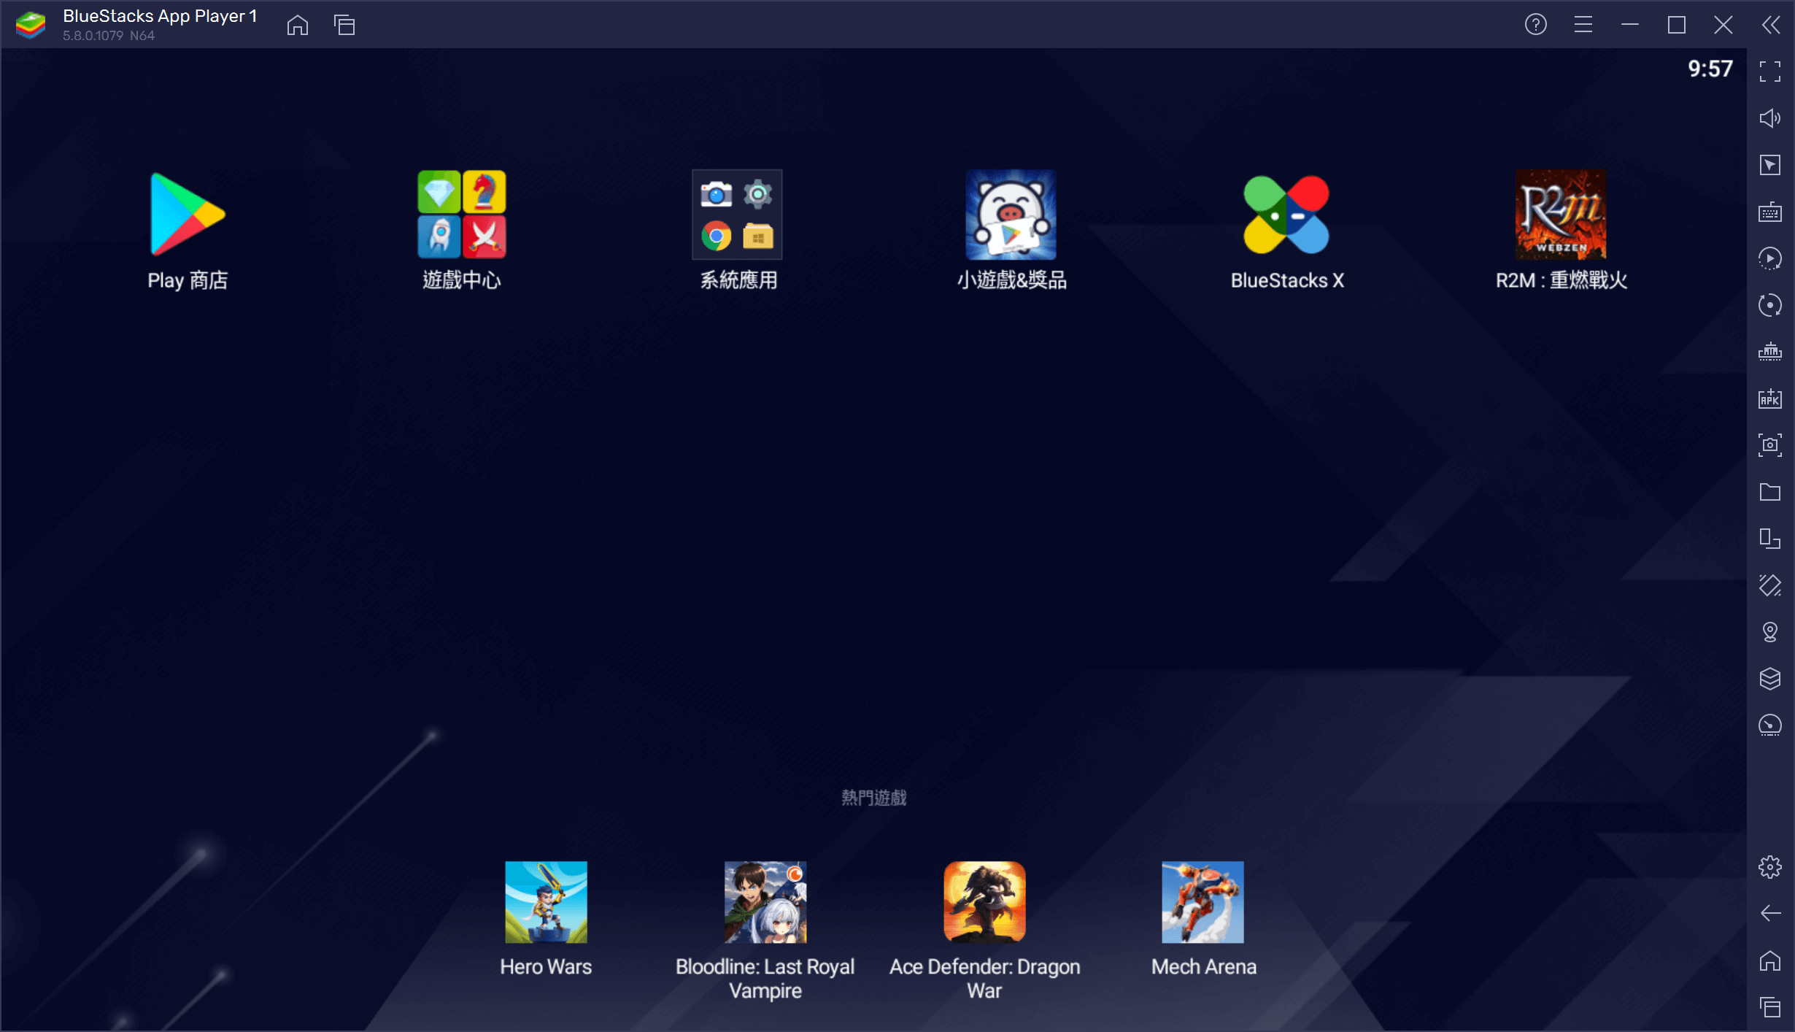The width and height of the screenshot is (1795, 1032).
Task: Toggle cursor lock in sidebar
Action: point(1770,165)
